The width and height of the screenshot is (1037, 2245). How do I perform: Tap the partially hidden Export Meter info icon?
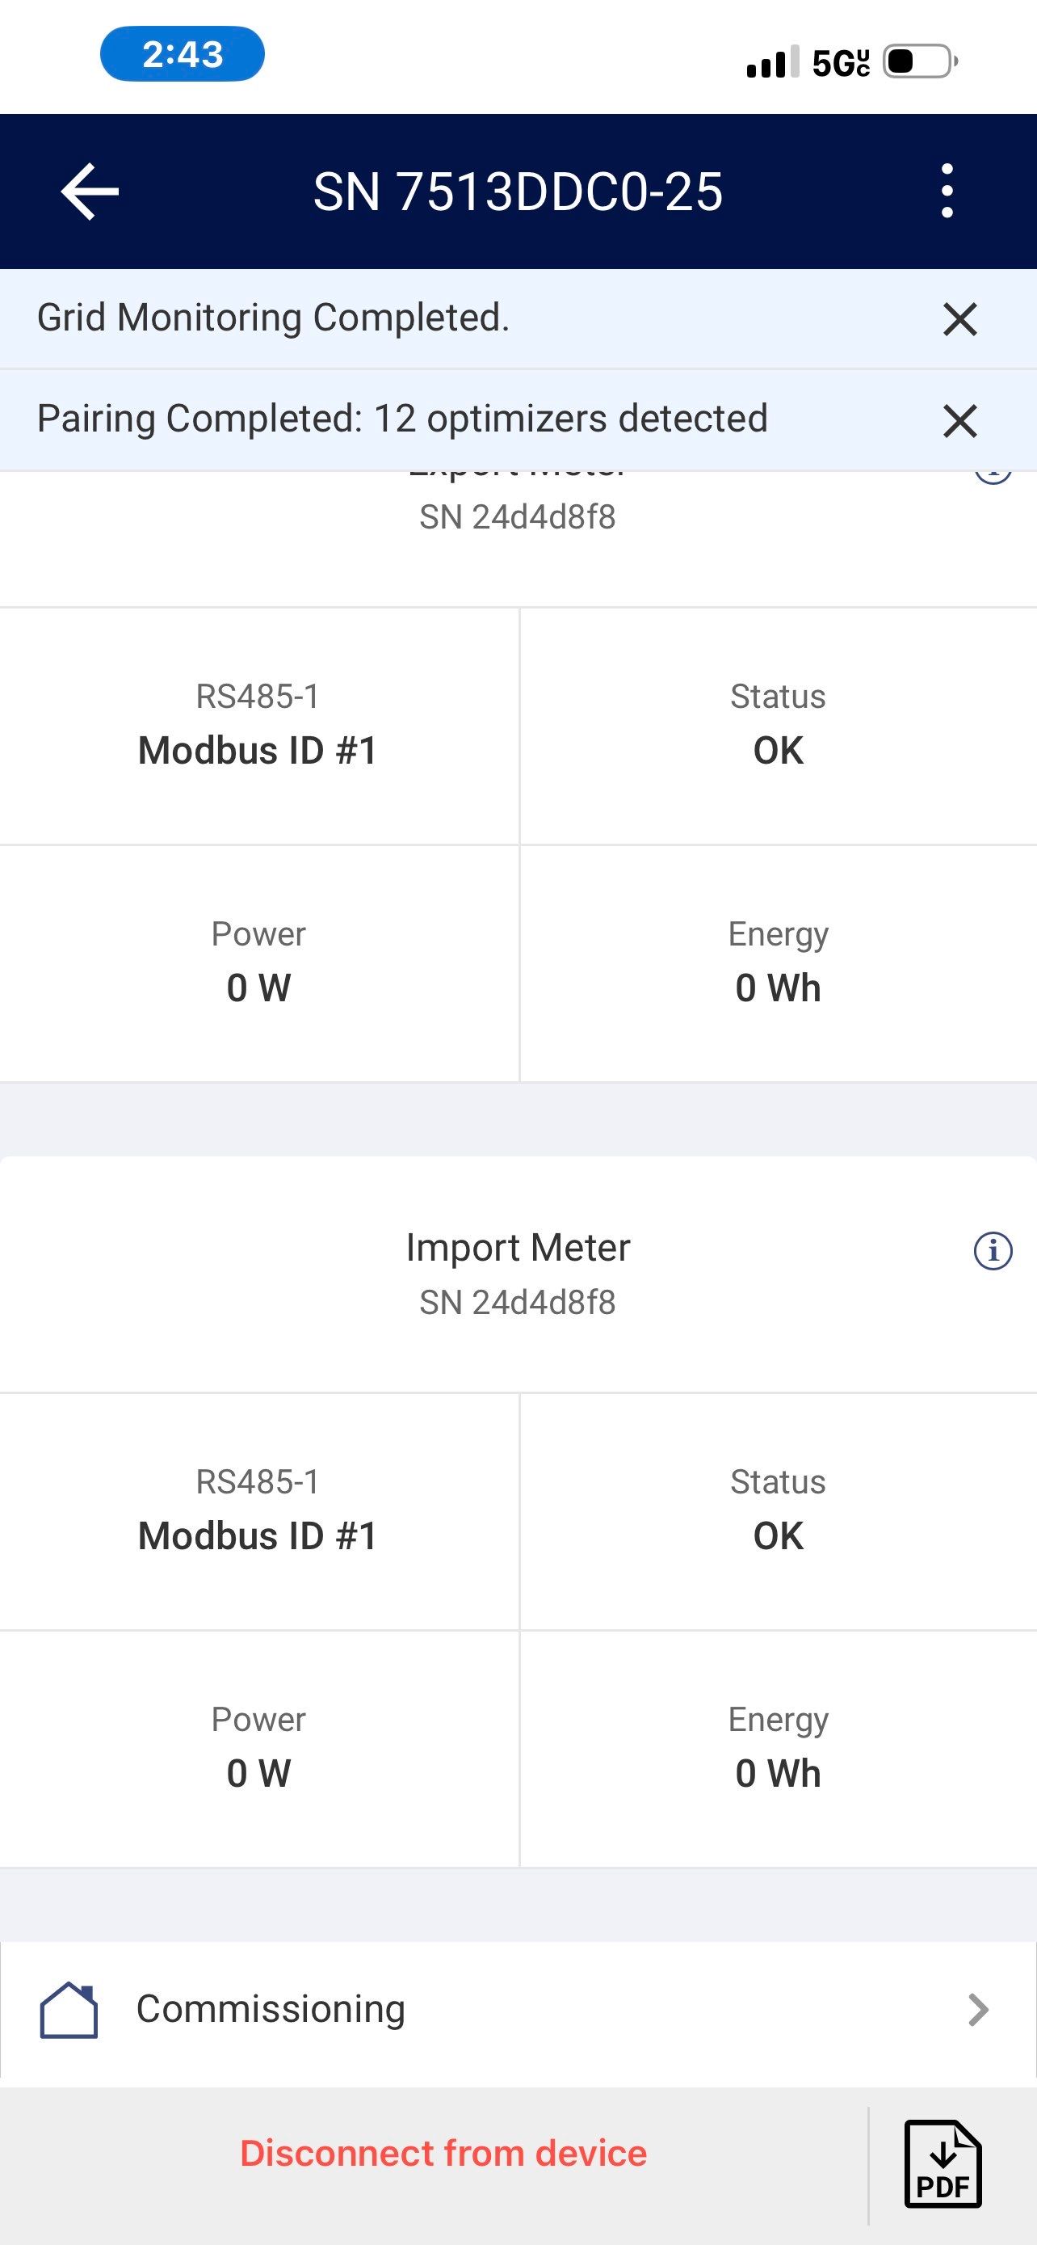993,476
